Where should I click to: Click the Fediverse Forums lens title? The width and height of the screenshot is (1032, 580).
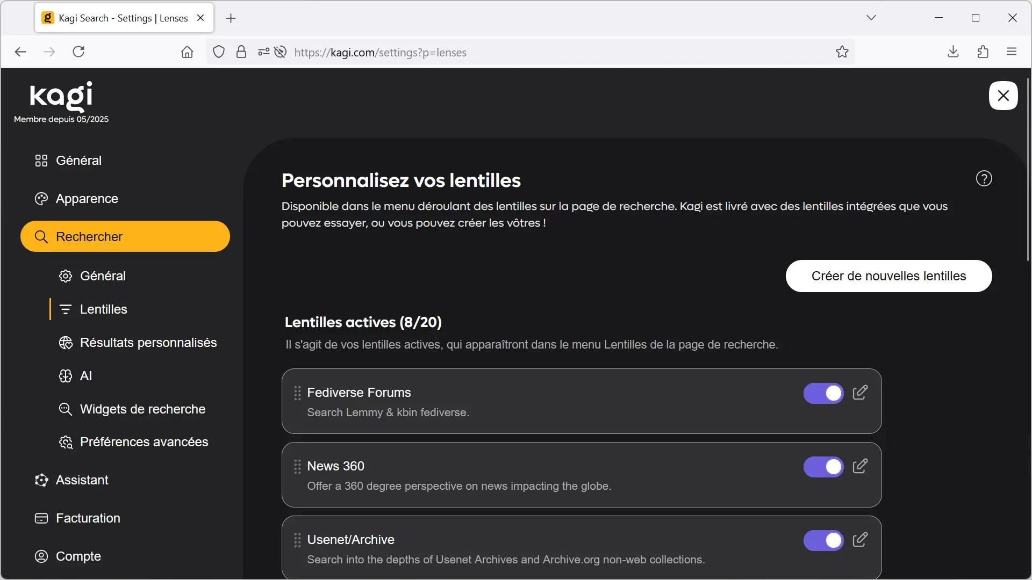tap(359, 393)
